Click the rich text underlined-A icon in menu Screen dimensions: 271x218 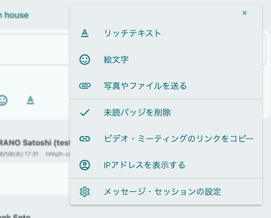85,33
